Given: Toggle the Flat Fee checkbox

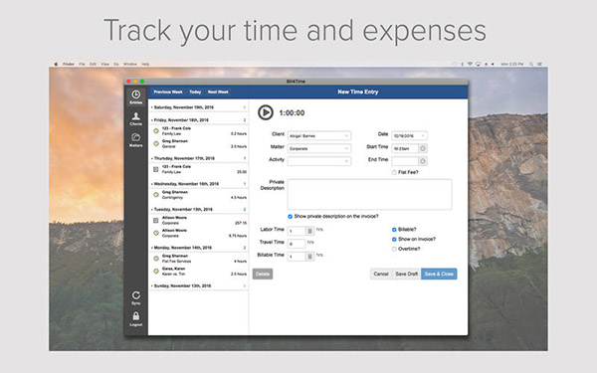Looking at the screenshot, I should pos(394,172).
